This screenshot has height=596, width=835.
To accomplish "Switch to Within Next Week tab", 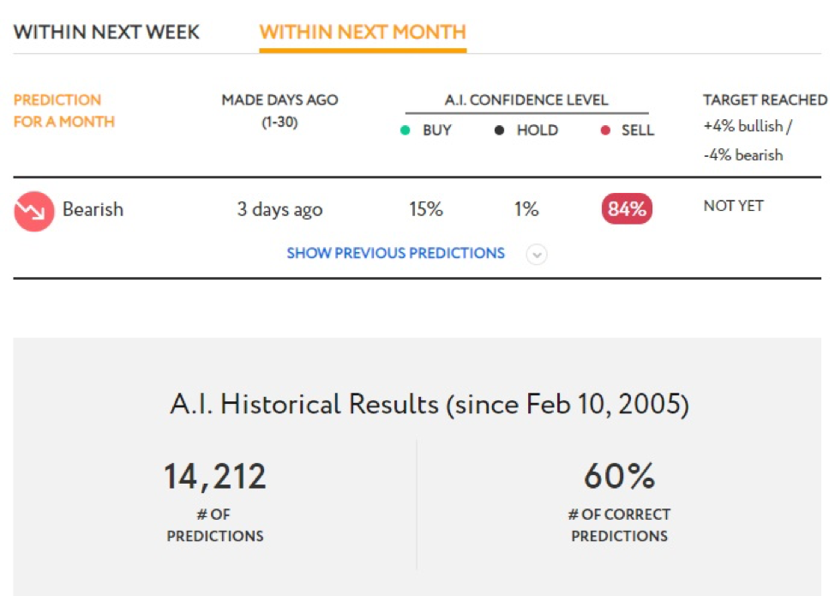I will [x=106, y=33].
